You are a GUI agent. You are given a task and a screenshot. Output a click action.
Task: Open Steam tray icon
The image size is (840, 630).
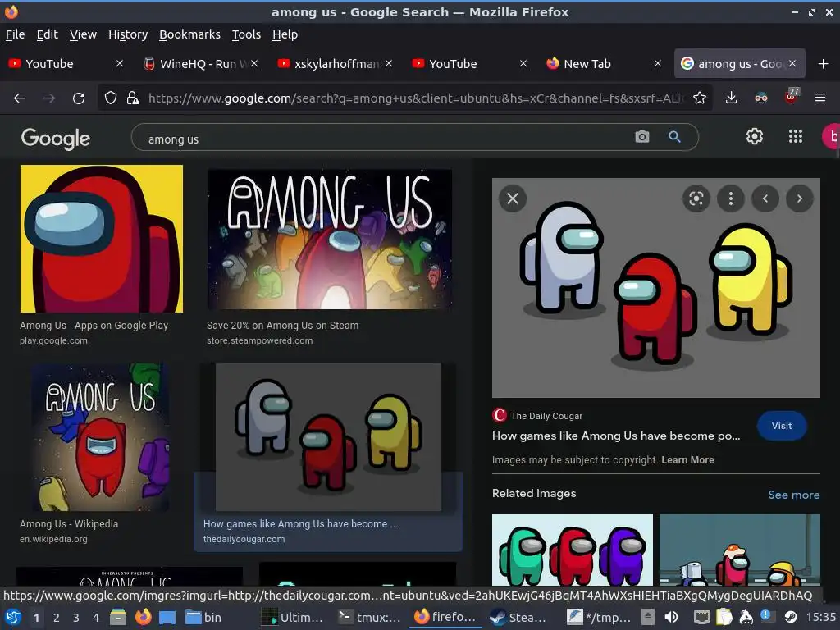[790, 617]
